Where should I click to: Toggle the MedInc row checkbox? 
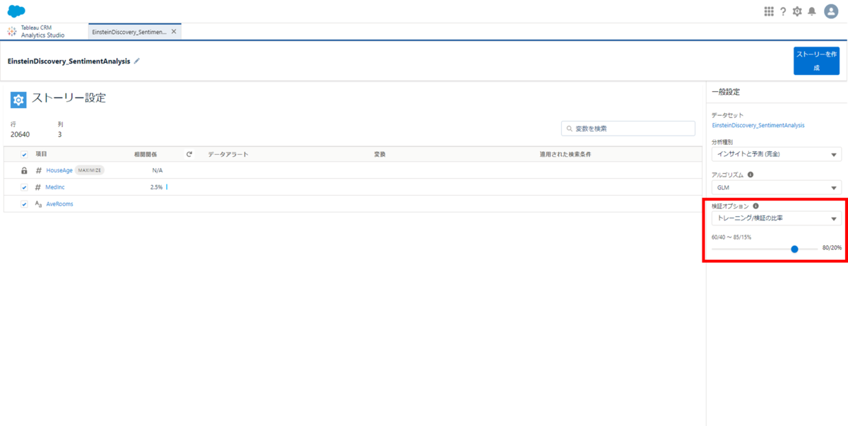tap(24, 187)
